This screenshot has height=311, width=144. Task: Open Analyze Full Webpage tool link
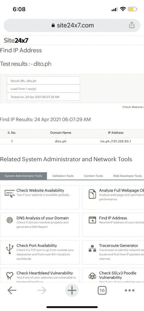coord(122,190)
